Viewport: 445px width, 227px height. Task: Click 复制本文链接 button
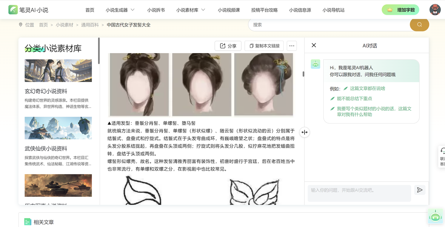pos(264,46)
